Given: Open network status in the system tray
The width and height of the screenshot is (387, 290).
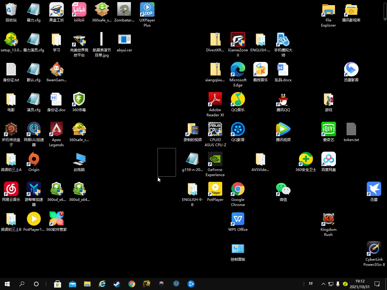Looking at the screenshot, I should click(331, 284).
